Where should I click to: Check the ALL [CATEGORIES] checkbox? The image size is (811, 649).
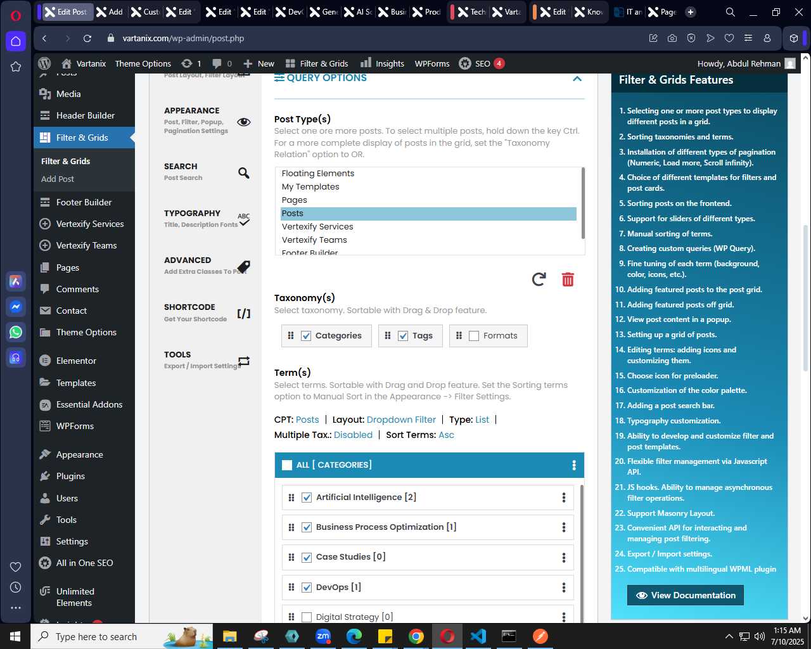pyautogui.click(x=287, y=465)
